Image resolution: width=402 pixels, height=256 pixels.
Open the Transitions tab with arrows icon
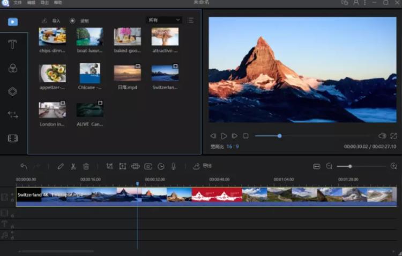click(x=13, y=115)
